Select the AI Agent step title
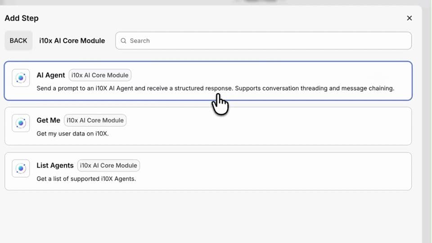 coord(51,75)
